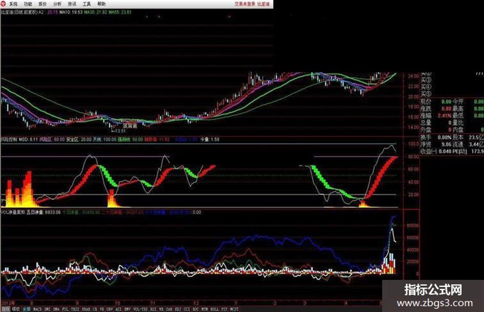Viewport: 484px width, 312px height.
Task: Select the 模板 tab at bottom
Action: point(16,309)
